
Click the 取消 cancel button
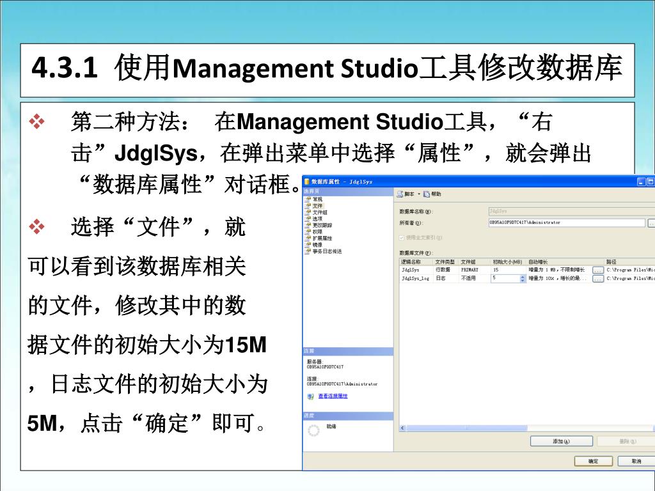coord(636,462)
